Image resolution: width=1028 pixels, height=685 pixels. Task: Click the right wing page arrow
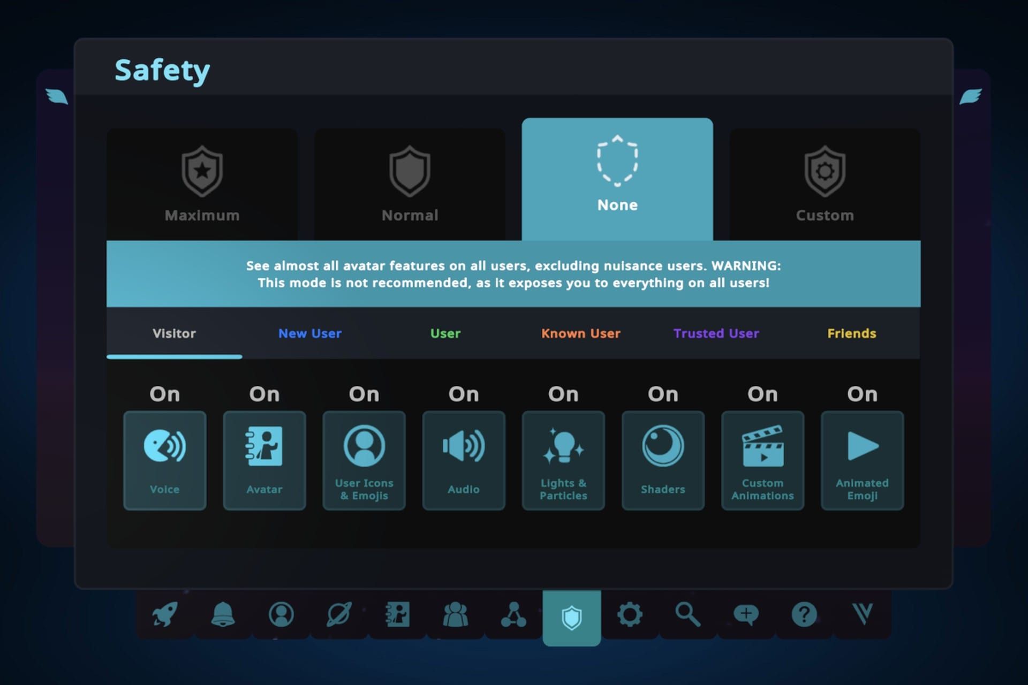point(970,97)
